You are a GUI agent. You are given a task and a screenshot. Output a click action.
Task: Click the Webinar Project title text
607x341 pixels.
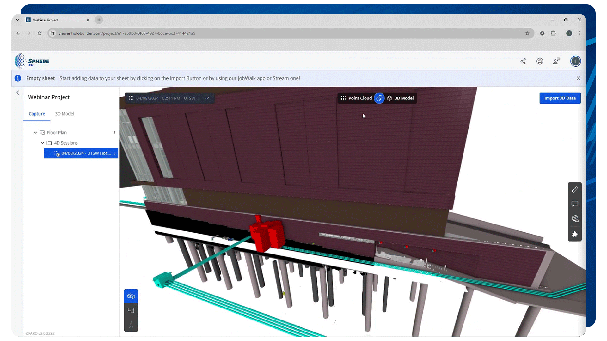(49, 97)
